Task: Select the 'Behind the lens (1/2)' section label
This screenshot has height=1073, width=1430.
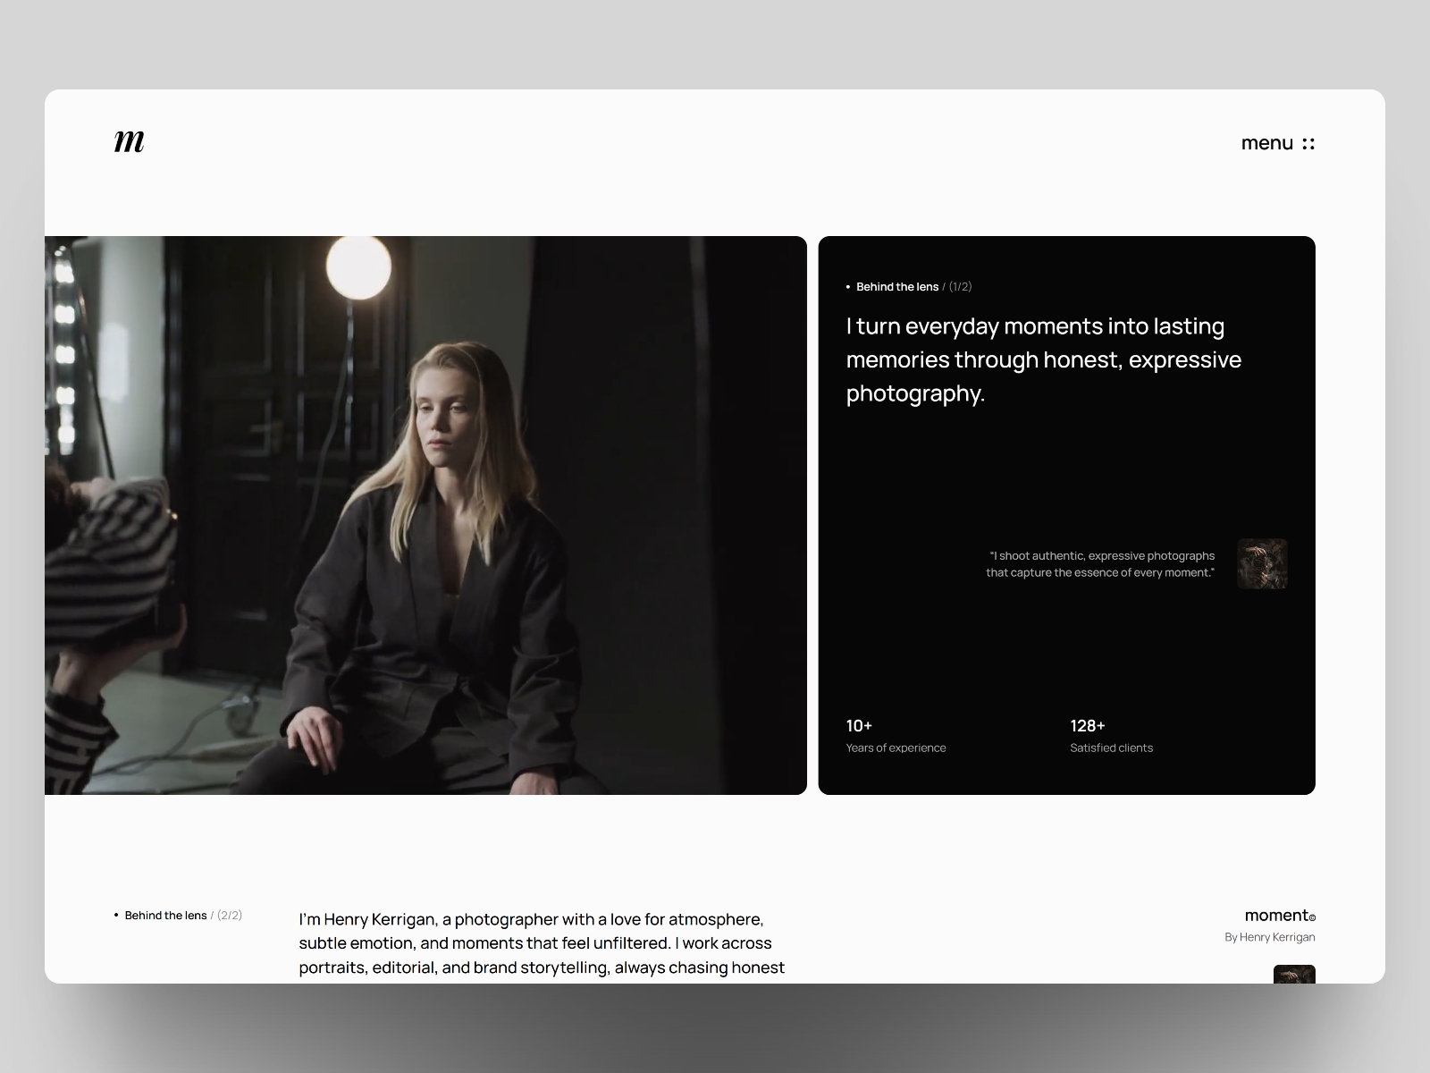Action: [x=897, y=286]
